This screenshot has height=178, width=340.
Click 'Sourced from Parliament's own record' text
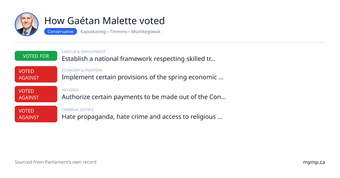click(56, 162)
